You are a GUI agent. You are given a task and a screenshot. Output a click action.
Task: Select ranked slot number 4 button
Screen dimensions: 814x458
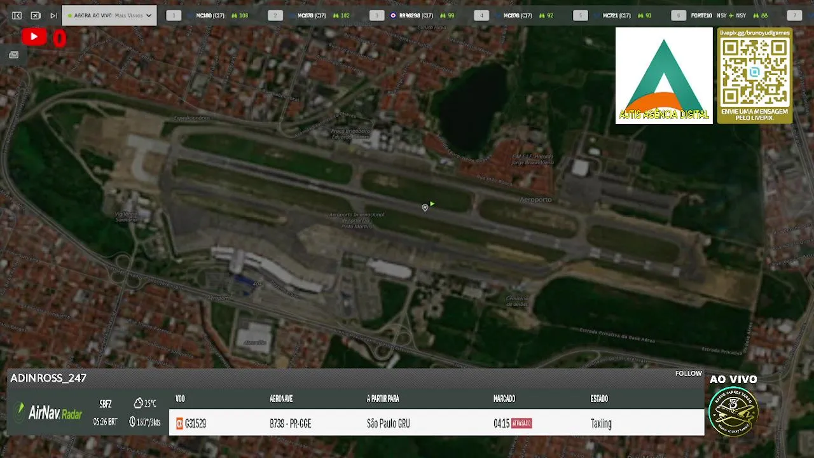click(x=481, y=15)
